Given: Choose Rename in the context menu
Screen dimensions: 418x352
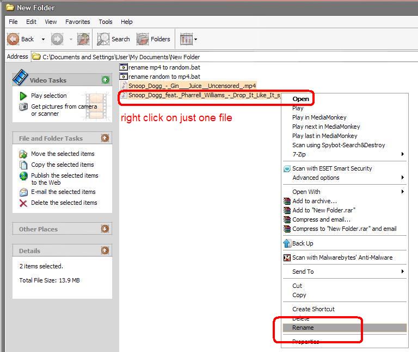Looking at the screenshot, I should pos(345,328).
